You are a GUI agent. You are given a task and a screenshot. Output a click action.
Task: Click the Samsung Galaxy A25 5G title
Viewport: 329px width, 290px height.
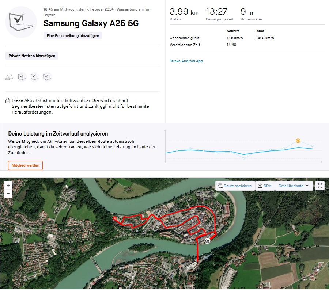pyautogui.click(x=91, y=24)
